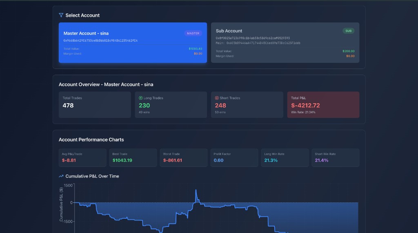
Task: Click the Main: address line in Sub Account
Action: point(258,43)
